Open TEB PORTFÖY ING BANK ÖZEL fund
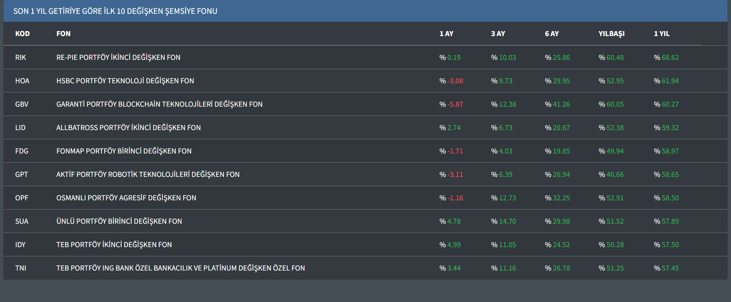 [180, 268]
